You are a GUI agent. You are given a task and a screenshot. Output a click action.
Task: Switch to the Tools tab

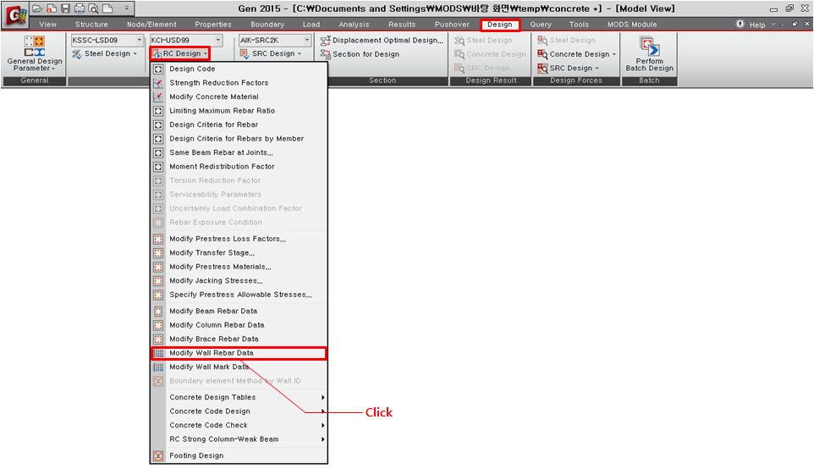pos(579,25)
